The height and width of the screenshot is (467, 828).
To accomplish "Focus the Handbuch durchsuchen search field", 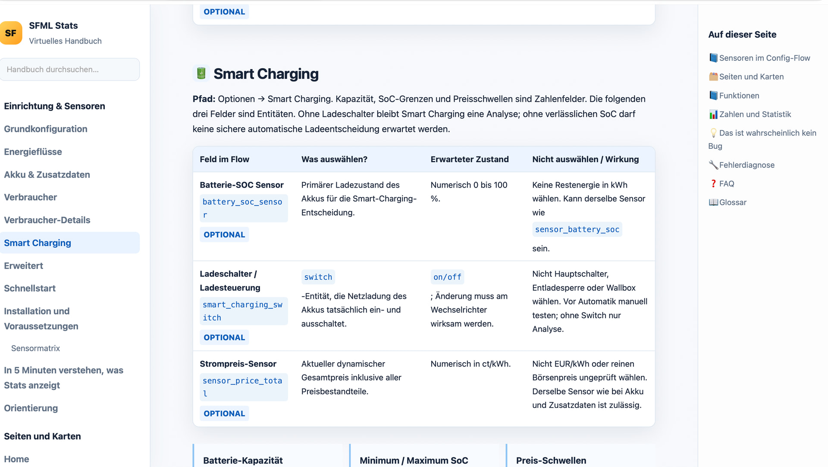I will (x=69, y=69).
